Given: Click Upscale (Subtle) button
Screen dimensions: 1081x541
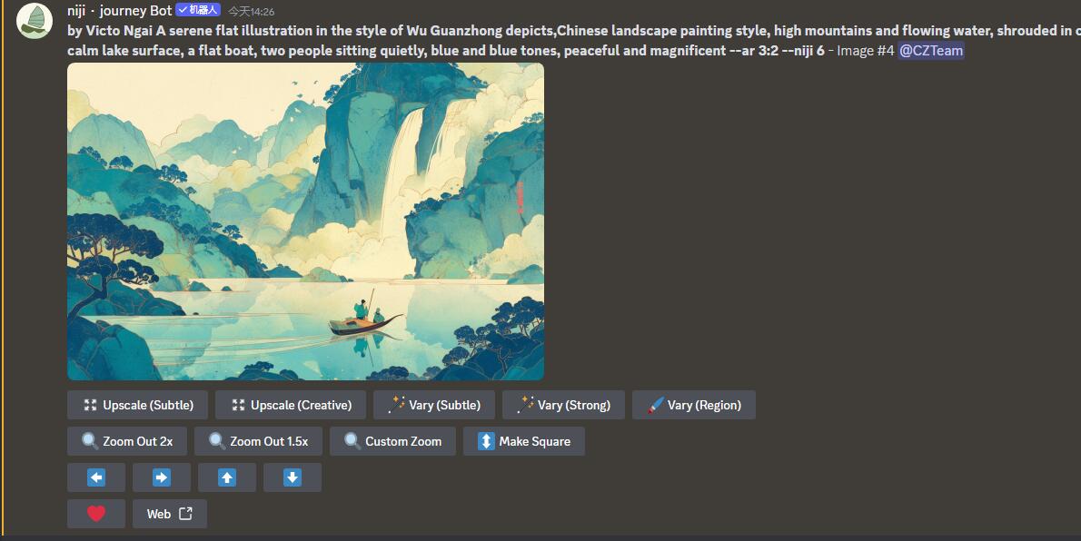Looking at the screenshot, I should (137, 405).
